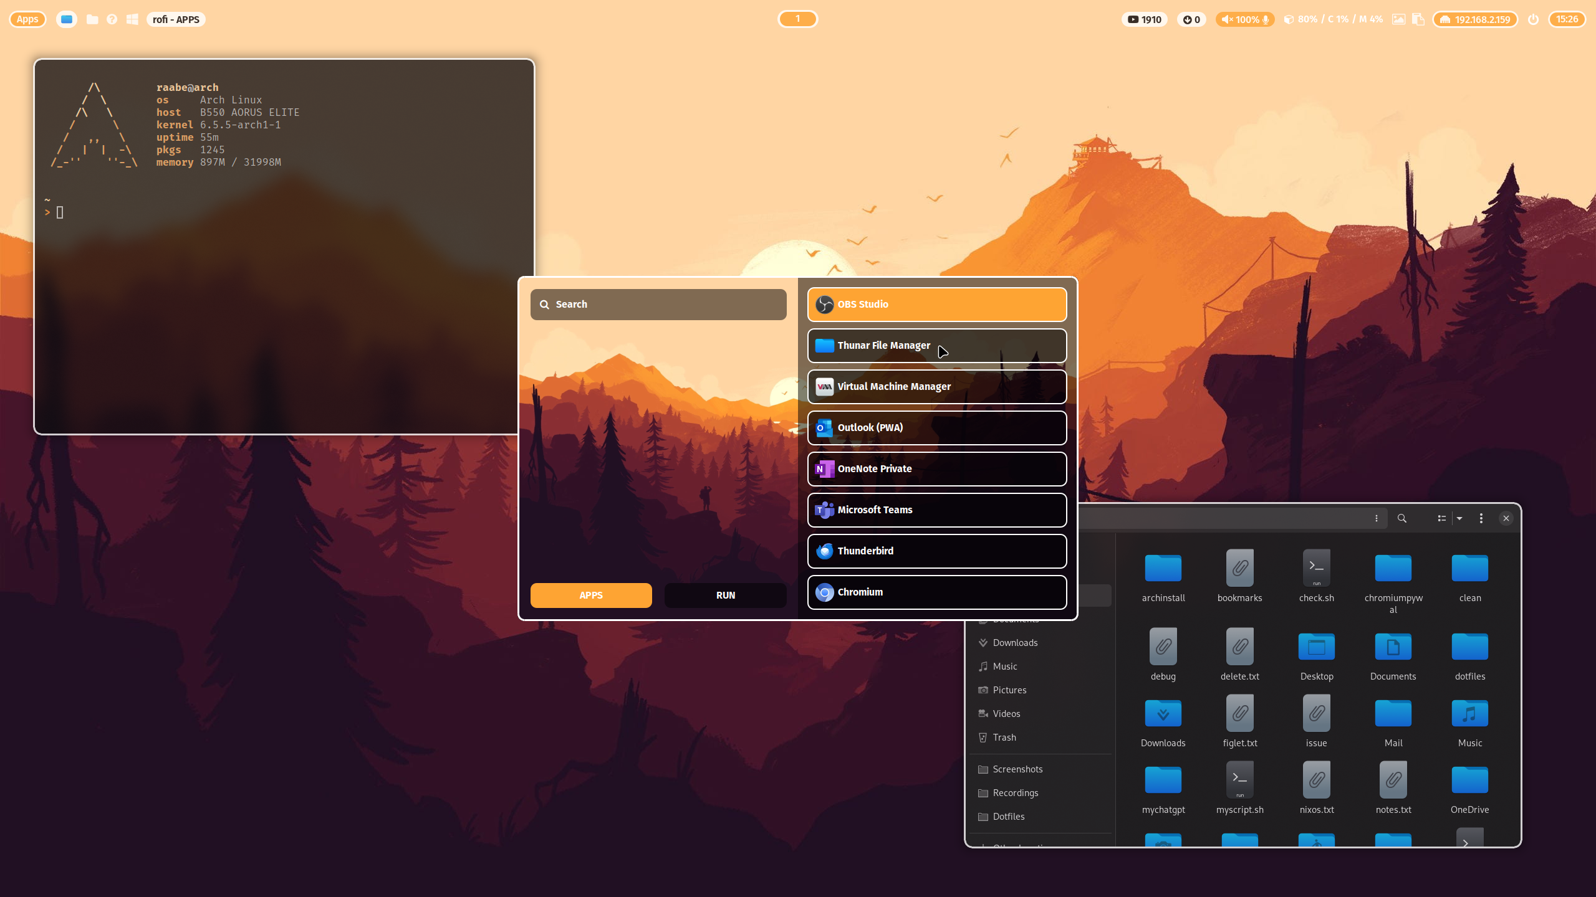
Task: Switch to the RUN tab in rofi
Action: pos(725,595)
